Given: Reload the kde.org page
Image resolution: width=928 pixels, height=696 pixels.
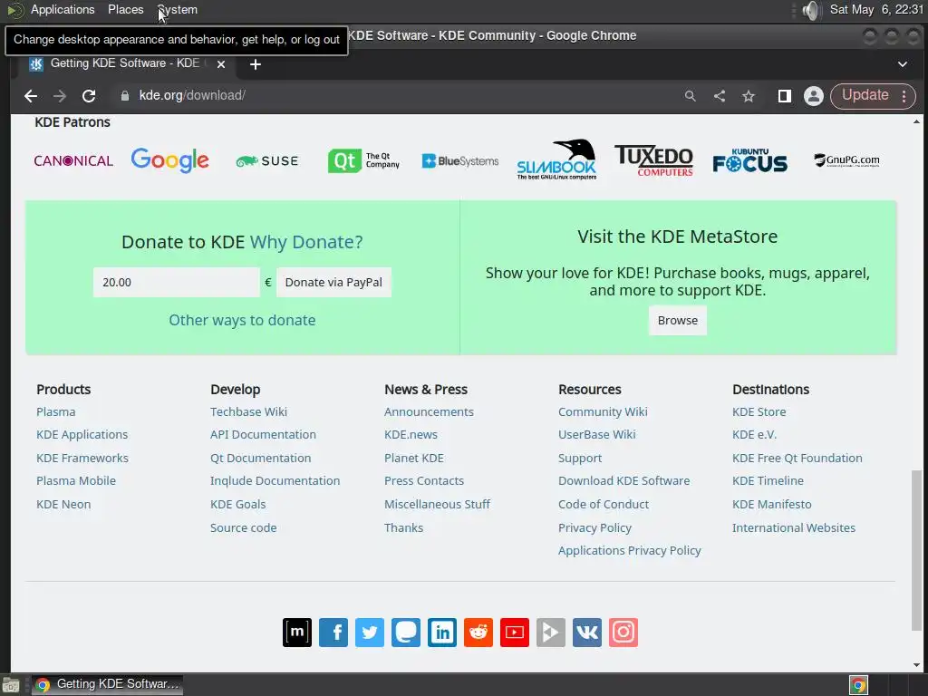Looking at the screenshot, I should (89, 96).
